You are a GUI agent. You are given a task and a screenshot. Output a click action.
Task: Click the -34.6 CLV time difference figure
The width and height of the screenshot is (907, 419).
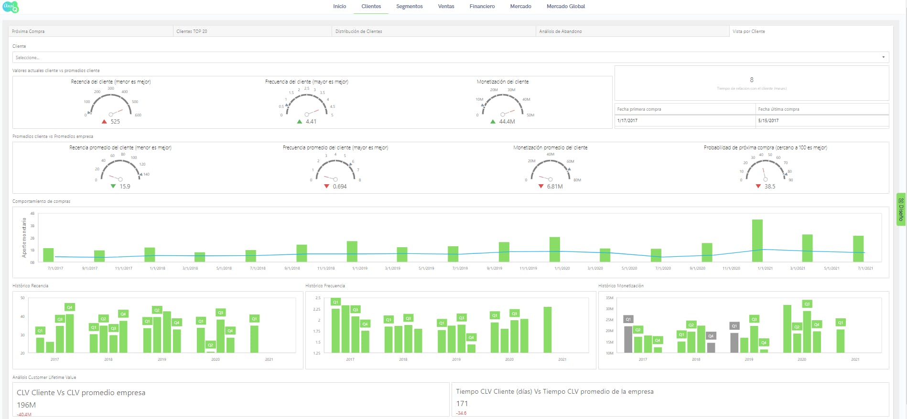pos(461,413)
